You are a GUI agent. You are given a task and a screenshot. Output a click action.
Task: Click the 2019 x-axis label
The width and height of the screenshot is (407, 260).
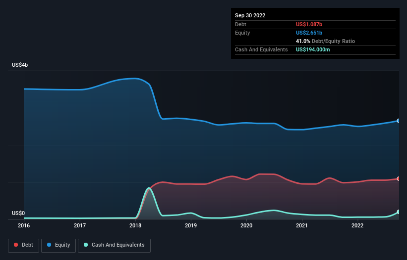click(191, 225)
